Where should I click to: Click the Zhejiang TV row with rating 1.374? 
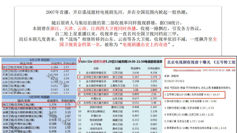tap(39, 104)
